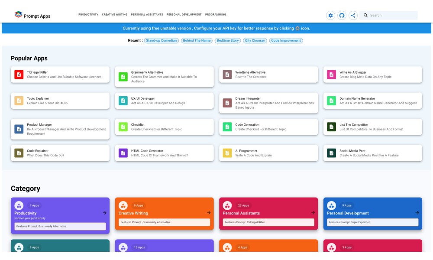
Task: Click the 23 Apps badge
Action: point(243,205)
